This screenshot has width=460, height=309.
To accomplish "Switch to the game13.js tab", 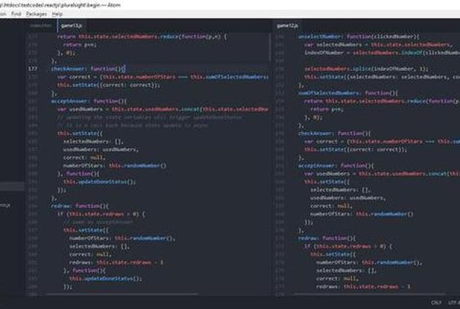I will pyautogui.click(x=71, y=26).
